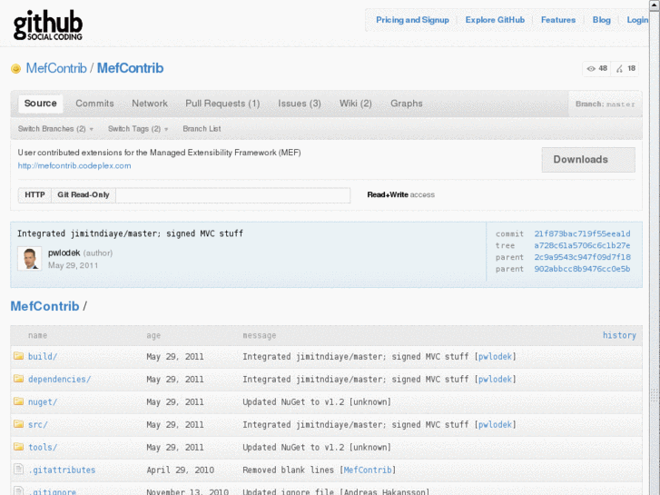Open the nuget/ folder
This screenshot has height=495, width=660.
tap(43, 401)
